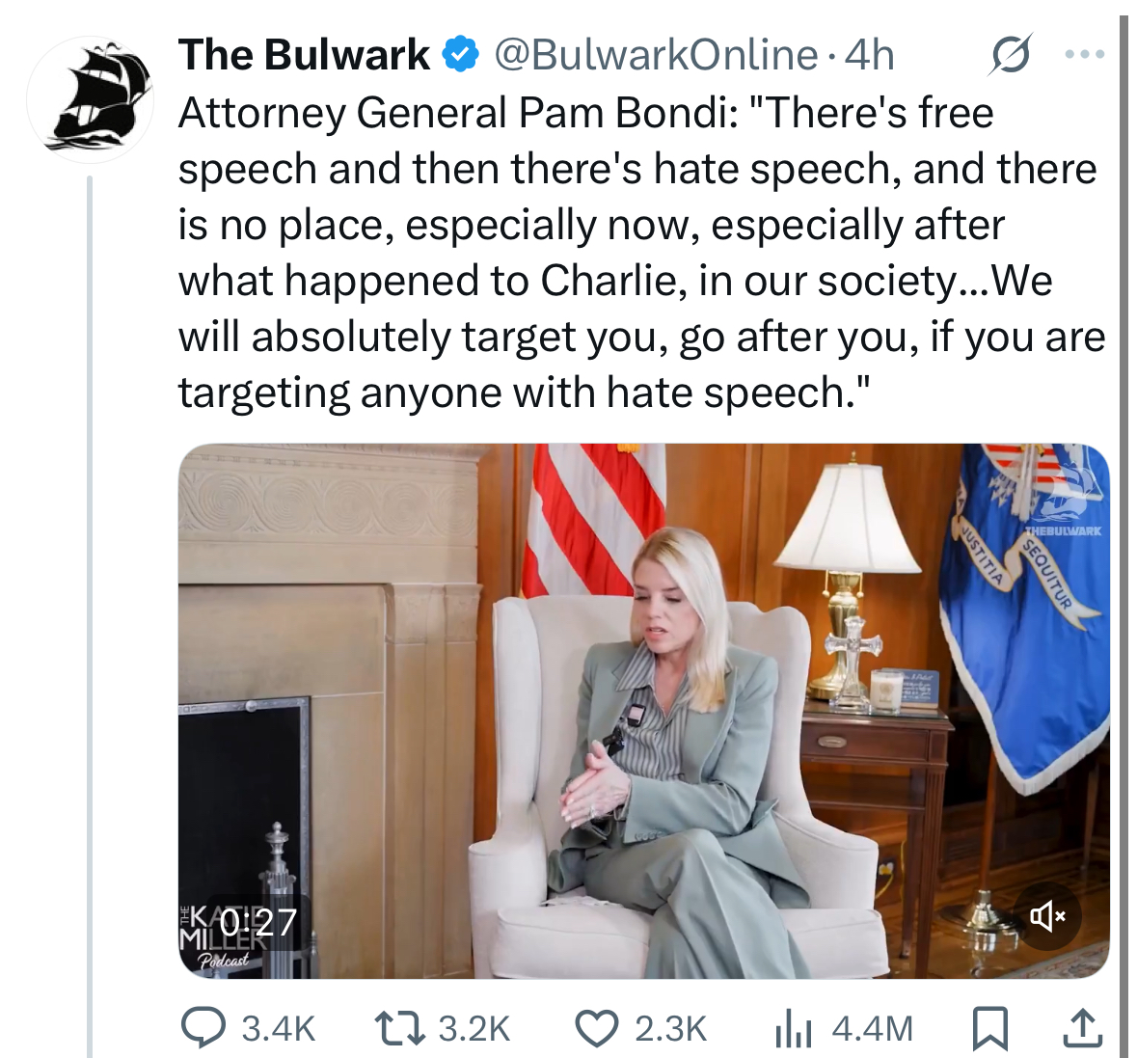Open The Bulwark display name profile link
1137x1058 pixels.
coord(304,55)
